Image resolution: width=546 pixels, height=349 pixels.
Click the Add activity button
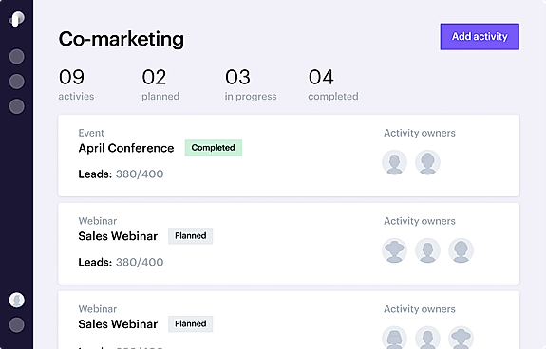click(x=480, y=36)
